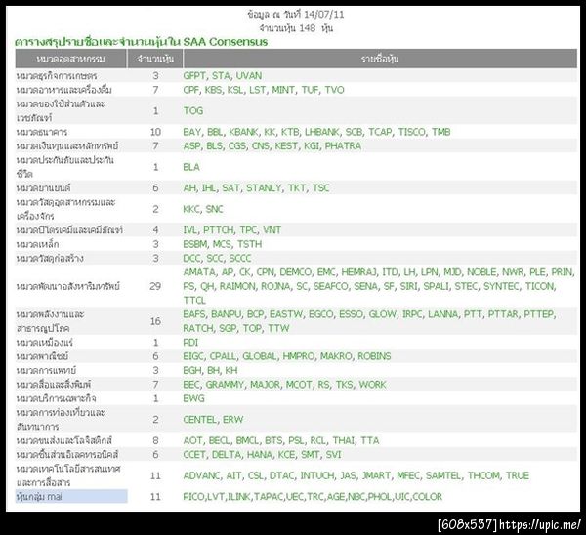Click the DELTA stock symbol
Viewport: 586px width, 535px height.
[x=227, y=455]
